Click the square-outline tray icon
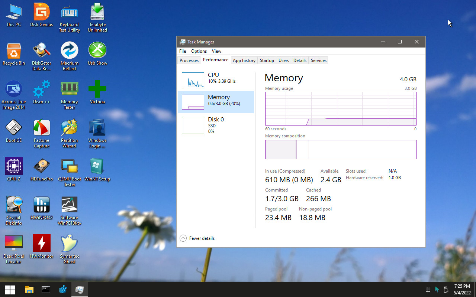476x297 pixels. point(428,290)
